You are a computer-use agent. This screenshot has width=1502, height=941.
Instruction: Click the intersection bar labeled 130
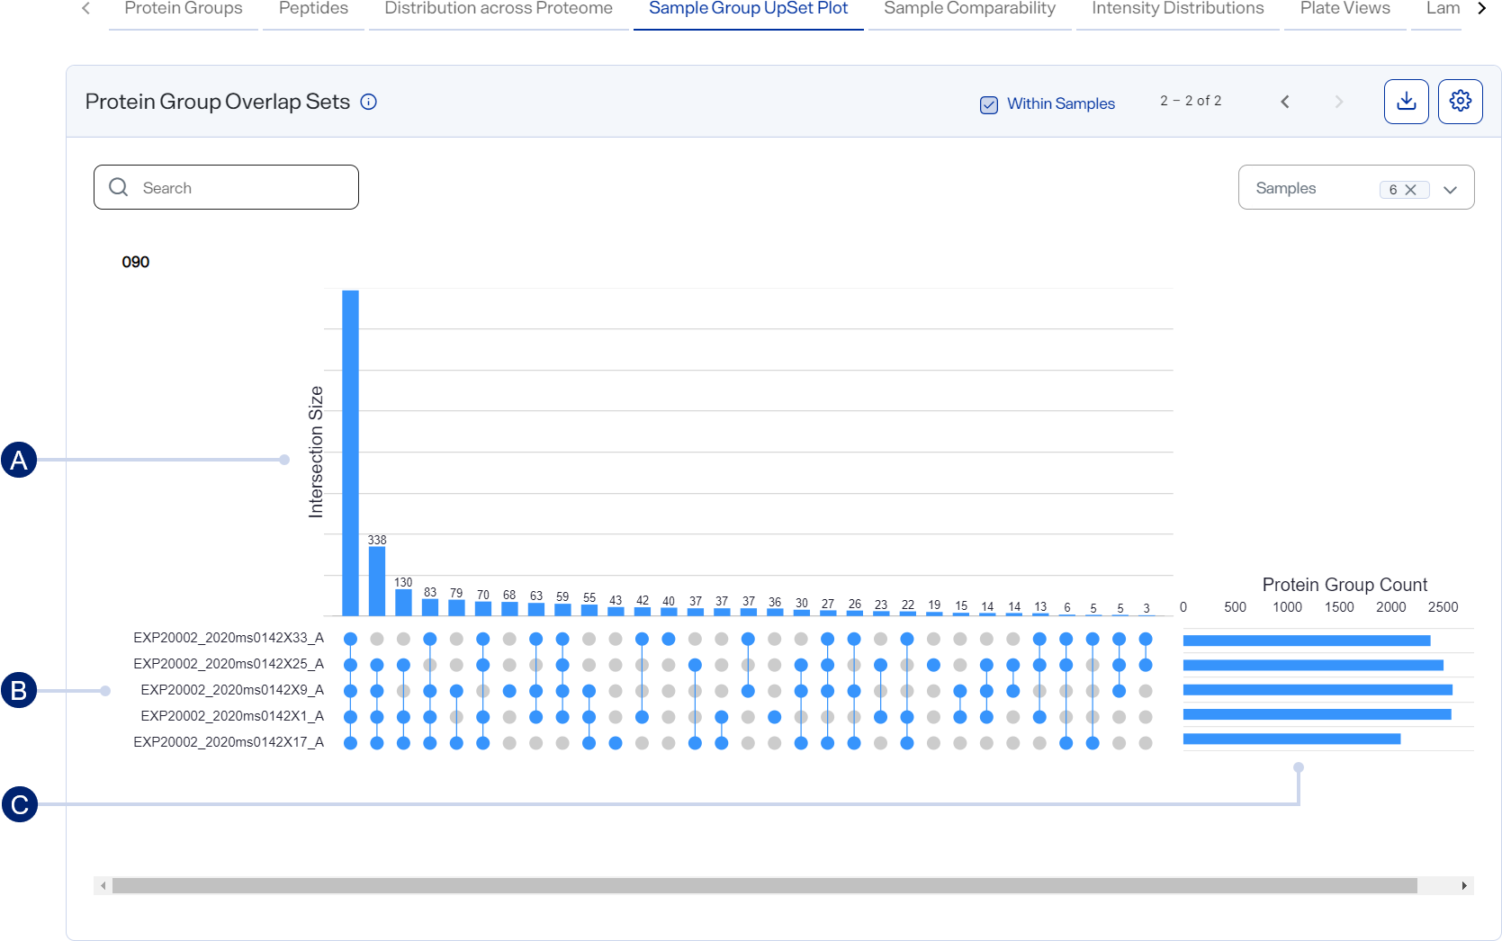tap(403, 603)
